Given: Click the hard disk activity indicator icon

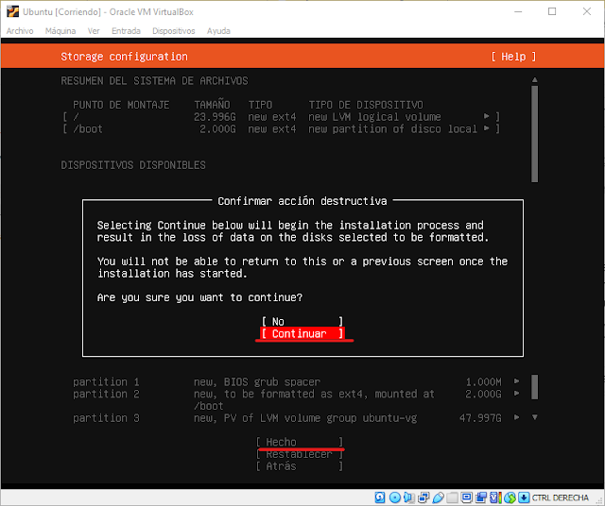Looking at the screenshot, I should tap(380, 498).
